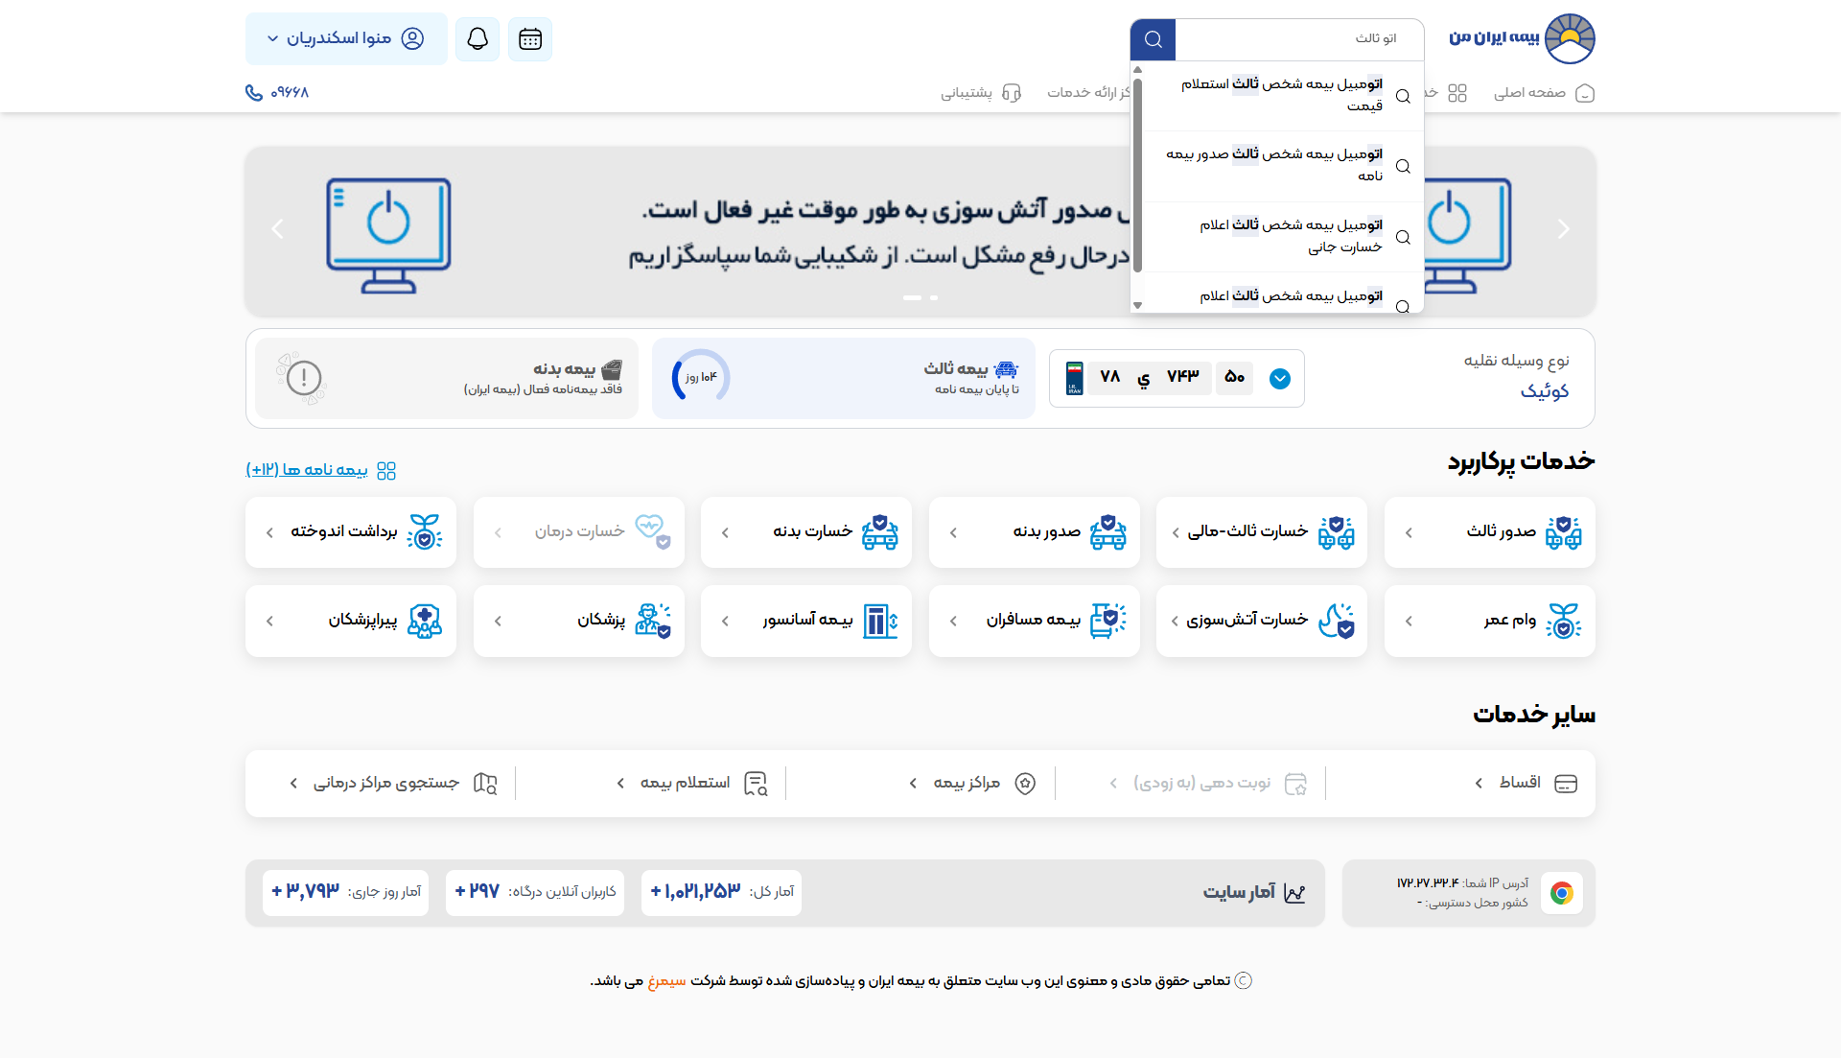The image size is (1841, 1058).
Task: Open the پشتیبانی menu item
Action: point(981,93)
